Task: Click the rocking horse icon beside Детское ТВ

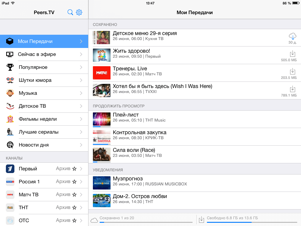Action: click(x=10, y=106)
